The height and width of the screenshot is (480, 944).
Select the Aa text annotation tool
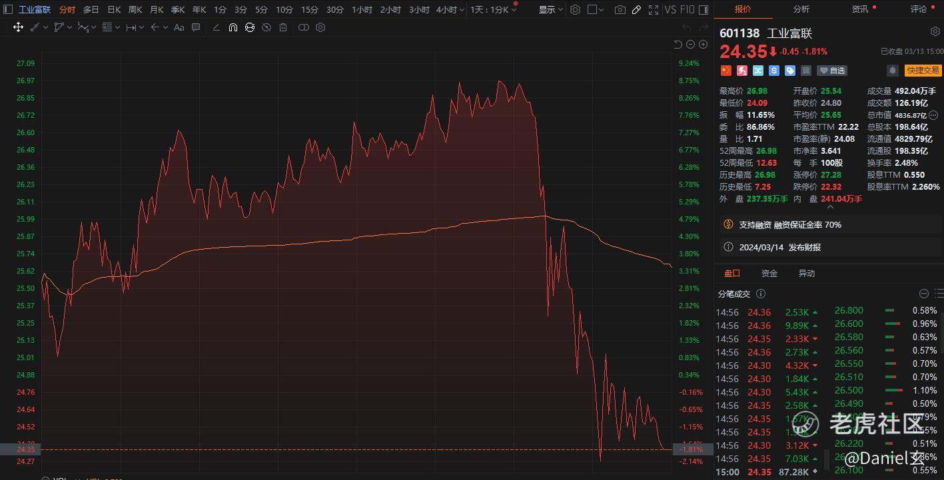(x=179, y=27)
